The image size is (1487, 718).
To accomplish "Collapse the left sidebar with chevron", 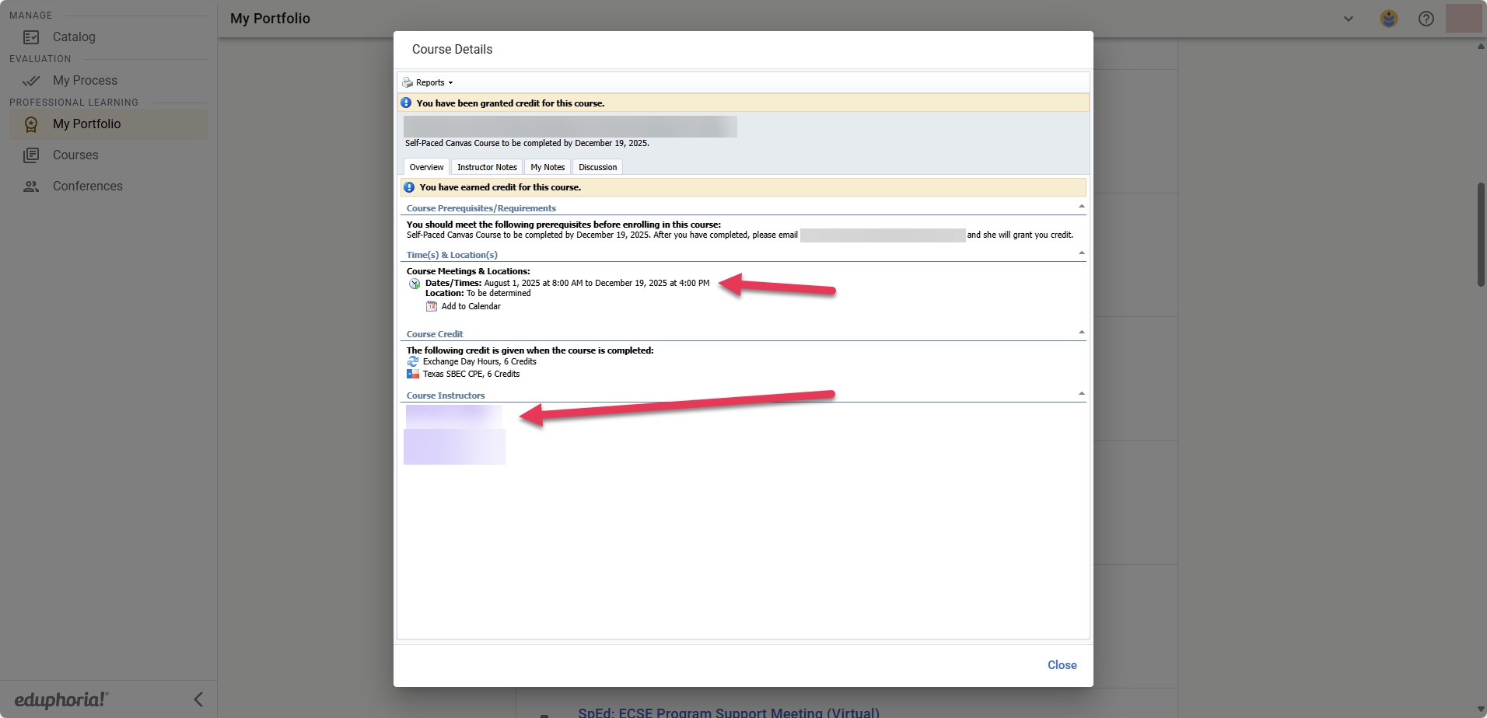I will [198, 699].
